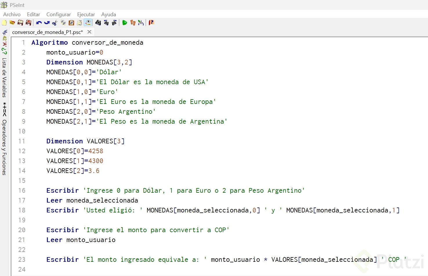The width and height of the screenshot is (428, 276).
Task: Open a file with the folder icon
Action: pyautogui.click(x=12, y=23)
